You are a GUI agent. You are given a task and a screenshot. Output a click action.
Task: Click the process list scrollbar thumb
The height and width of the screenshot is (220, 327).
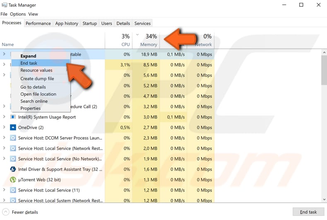(324, 71)
